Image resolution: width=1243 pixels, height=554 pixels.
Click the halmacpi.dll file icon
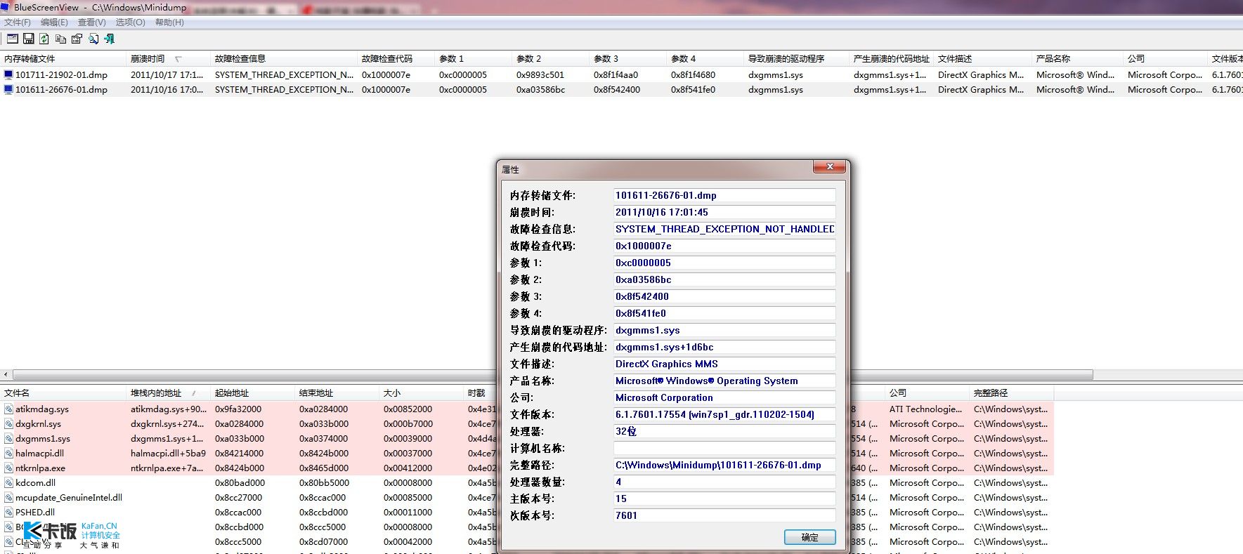(x=8, y=453)
